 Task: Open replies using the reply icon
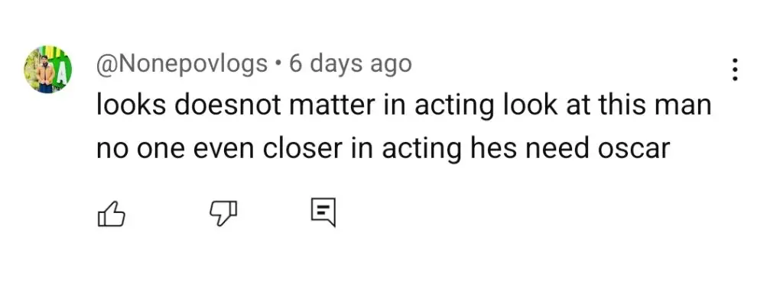323,213
